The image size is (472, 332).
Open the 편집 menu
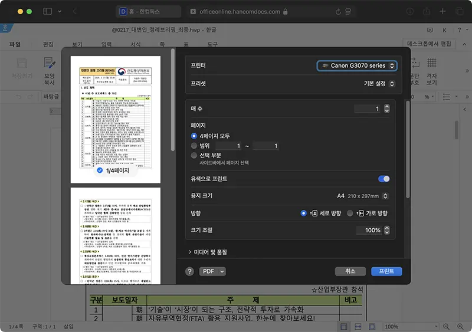(x=48, y=44)
